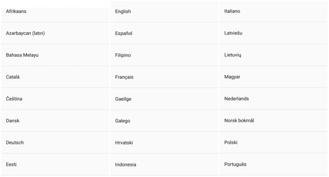Screen dimensions: 329x177
Task: Set the language to English
Action: 123,12
